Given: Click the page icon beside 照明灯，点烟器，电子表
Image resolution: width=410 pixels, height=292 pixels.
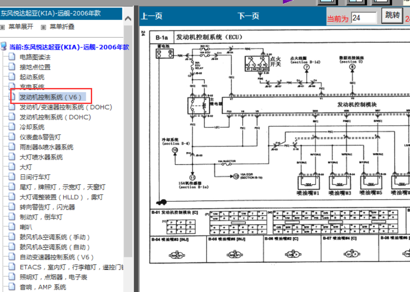Looking at the screenshot, I should pos(12,276).
